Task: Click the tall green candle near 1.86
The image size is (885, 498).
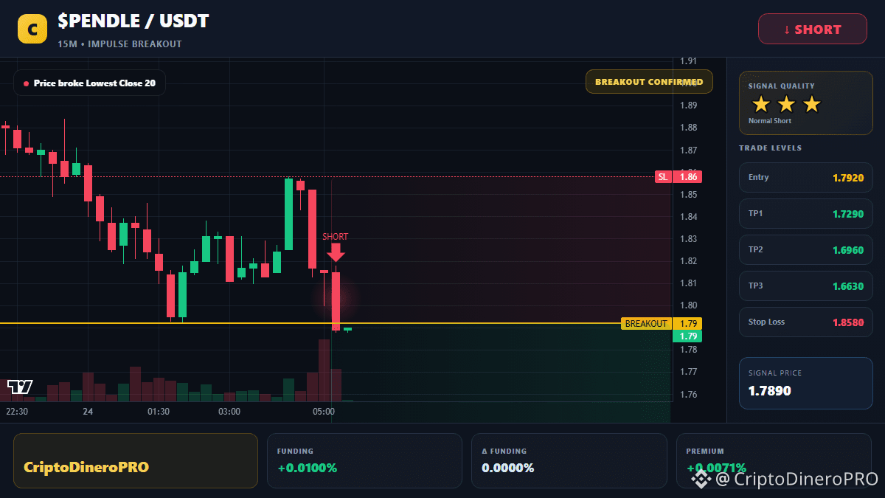Action: (x=289, y=214)
